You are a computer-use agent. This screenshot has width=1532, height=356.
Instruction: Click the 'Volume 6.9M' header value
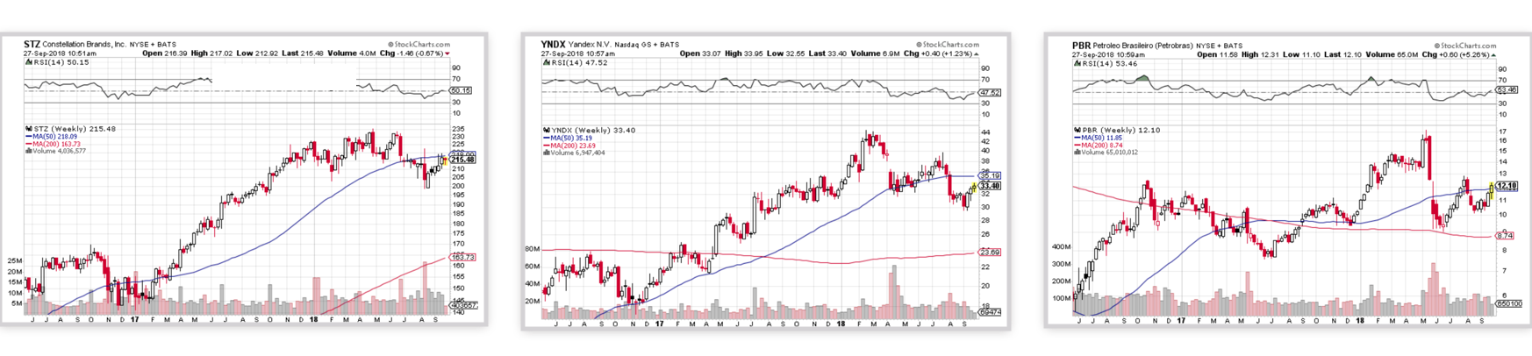[873, 53]
